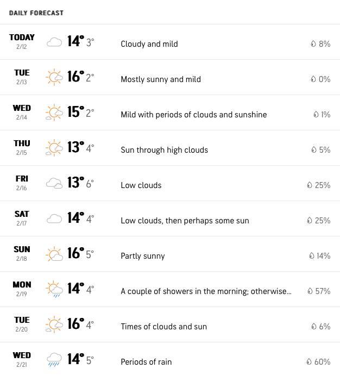Select 'Sun through high clouds' description

click(164, 150)
